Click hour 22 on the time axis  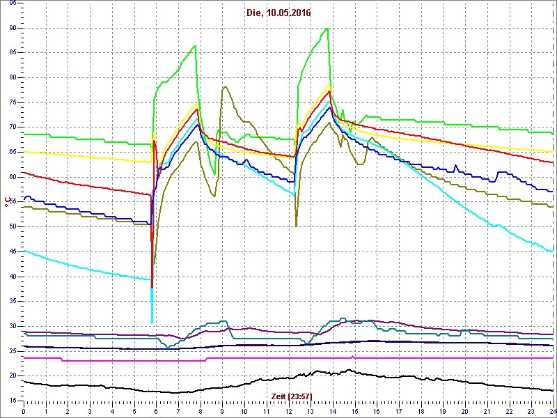(509, 411)
